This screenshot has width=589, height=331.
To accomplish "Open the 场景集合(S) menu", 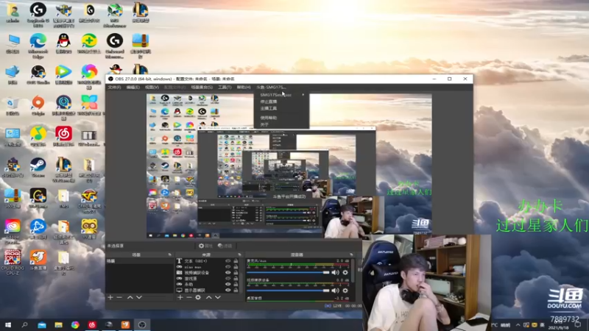I will (202, 87).
